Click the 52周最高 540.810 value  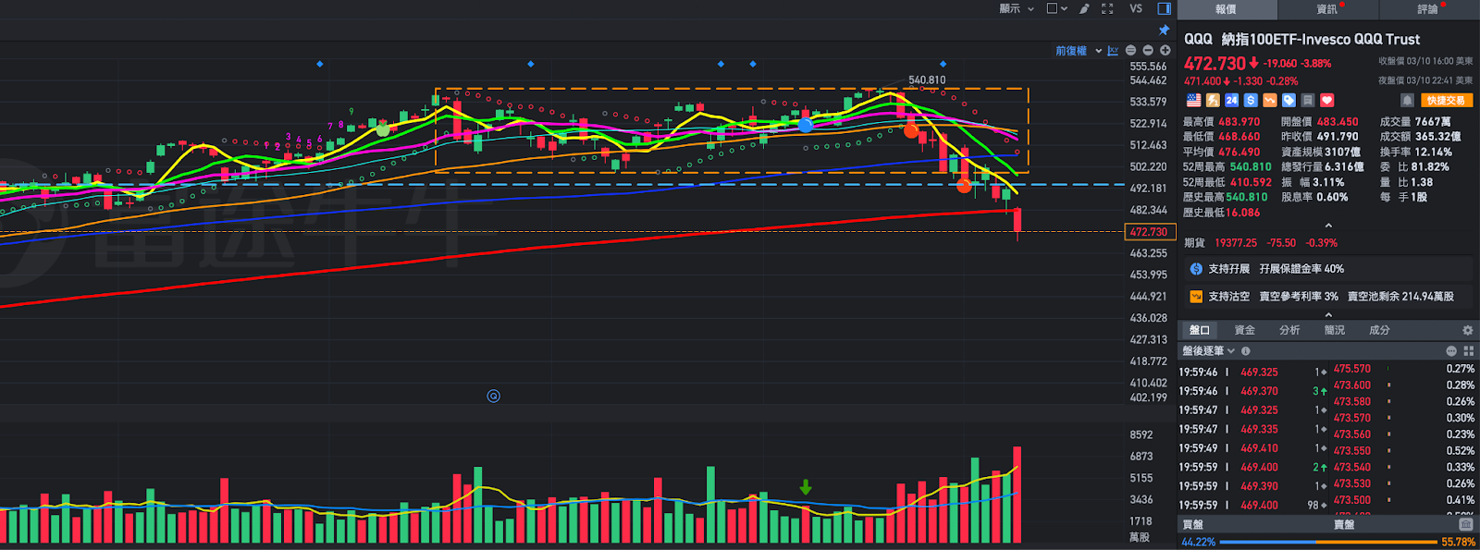click(x=1250, y=167)
